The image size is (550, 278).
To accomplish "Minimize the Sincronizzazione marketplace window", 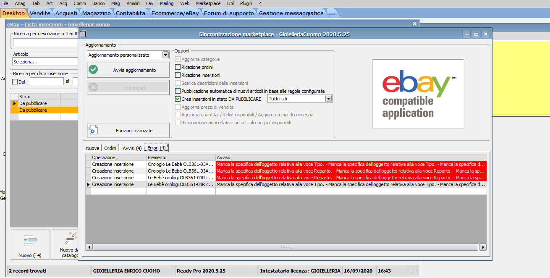I will 467,34.
